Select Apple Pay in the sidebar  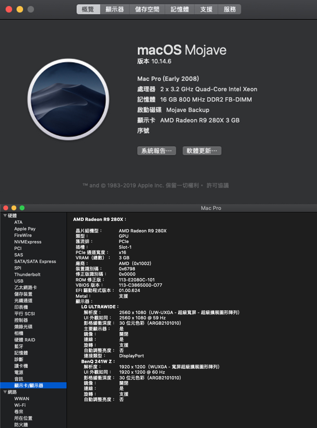pyautogui.click(x=25, y=229)
